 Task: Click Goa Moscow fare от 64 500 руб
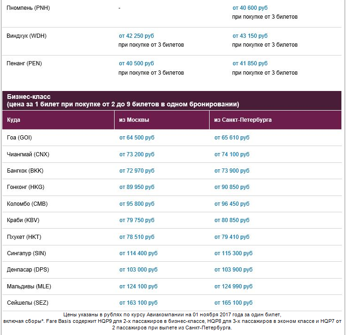[x=137, y=138]
